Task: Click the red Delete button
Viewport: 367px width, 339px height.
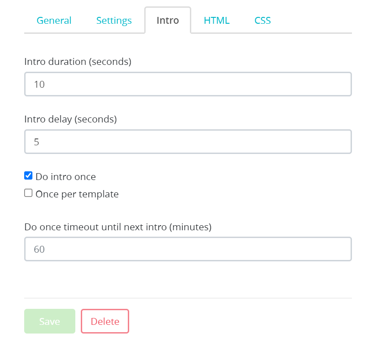Action: click(105, 321)
